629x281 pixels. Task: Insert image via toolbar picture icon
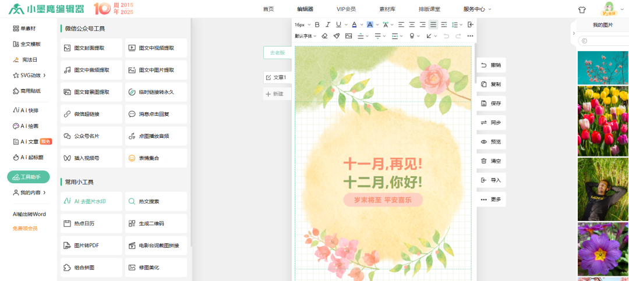349,36
